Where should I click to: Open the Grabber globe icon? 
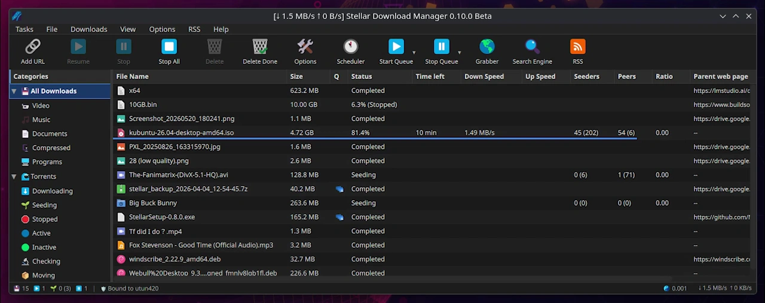tap(487, 47)
